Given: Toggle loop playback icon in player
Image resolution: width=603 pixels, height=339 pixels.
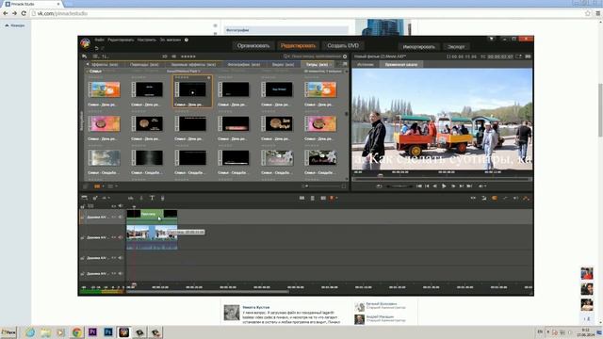Looking at the screenshot, I should tap(379, 186).
